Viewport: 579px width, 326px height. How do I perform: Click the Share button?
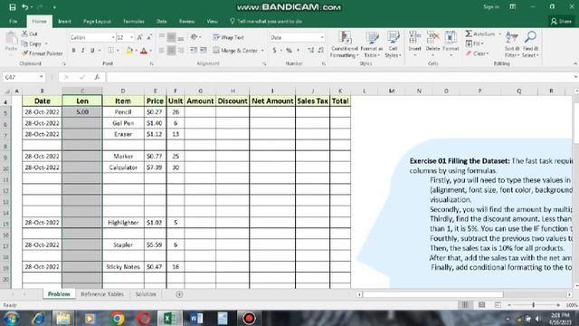point(561,22)
